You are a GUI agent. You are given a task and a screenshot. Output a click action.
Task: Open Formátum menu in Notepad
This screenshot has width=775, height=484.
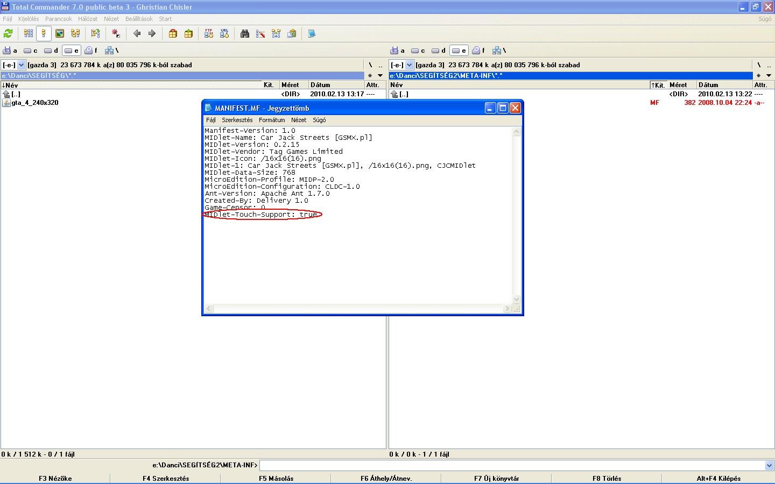(x=271, y=120)
